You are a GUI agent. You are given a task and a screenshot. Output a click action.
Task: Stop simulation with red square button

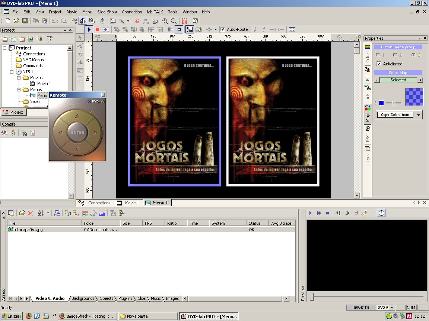click(98, 29)
